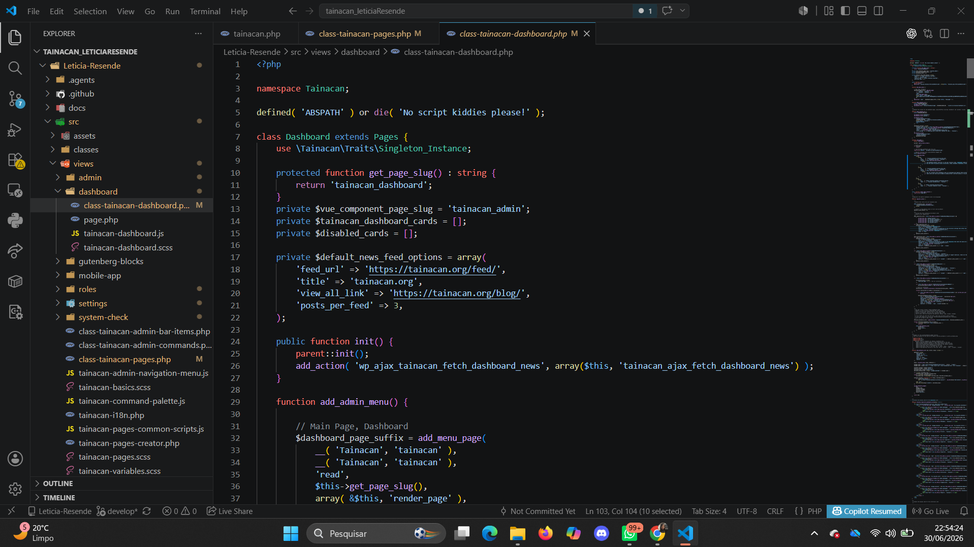Open the Search view in activity bar

click(15, 68)
